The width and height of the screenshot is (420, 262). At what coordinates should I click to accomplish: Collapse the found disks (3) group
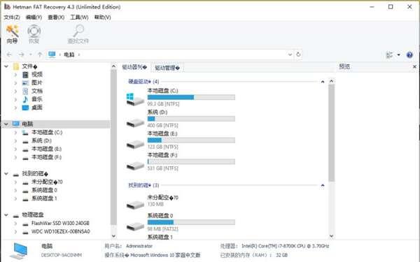coord(323,185)
